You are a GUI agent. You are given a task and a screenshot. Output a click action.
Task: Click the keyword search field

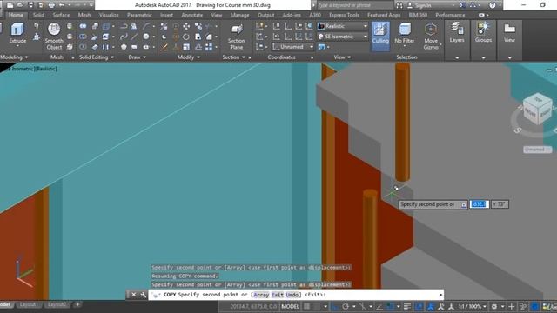click(354, 5)
